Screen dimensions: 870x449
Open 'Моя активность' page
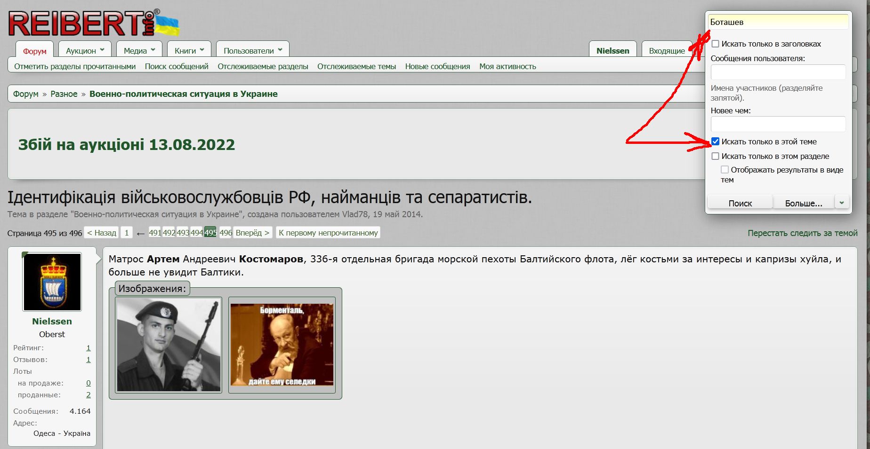507,66
